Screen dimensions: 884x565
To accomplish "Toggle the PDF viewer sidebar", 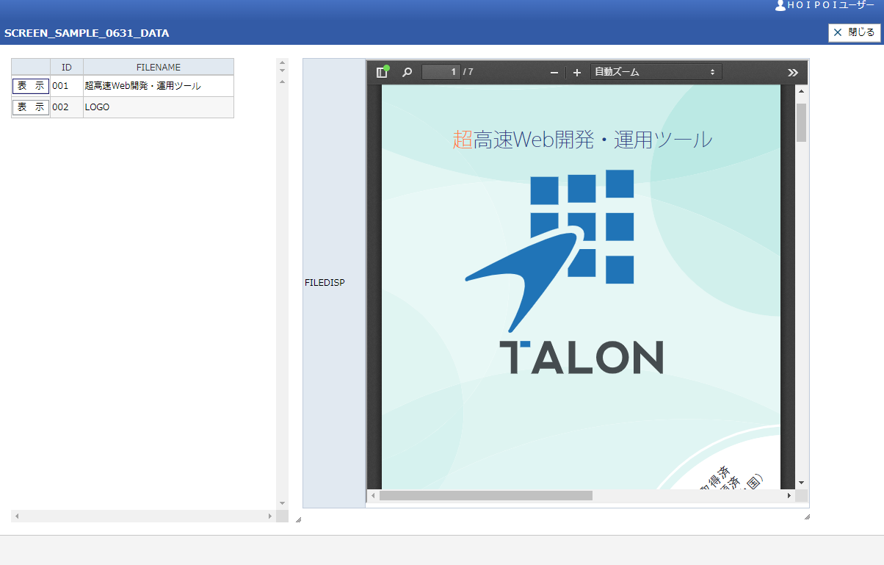I will click(x=382, y=72).
